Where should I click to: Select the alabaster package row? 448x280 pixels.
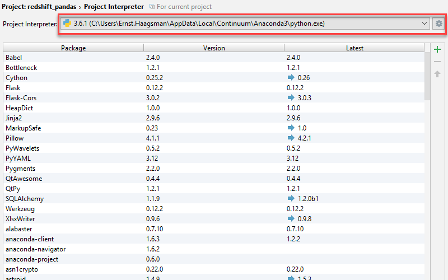[214, 228]
